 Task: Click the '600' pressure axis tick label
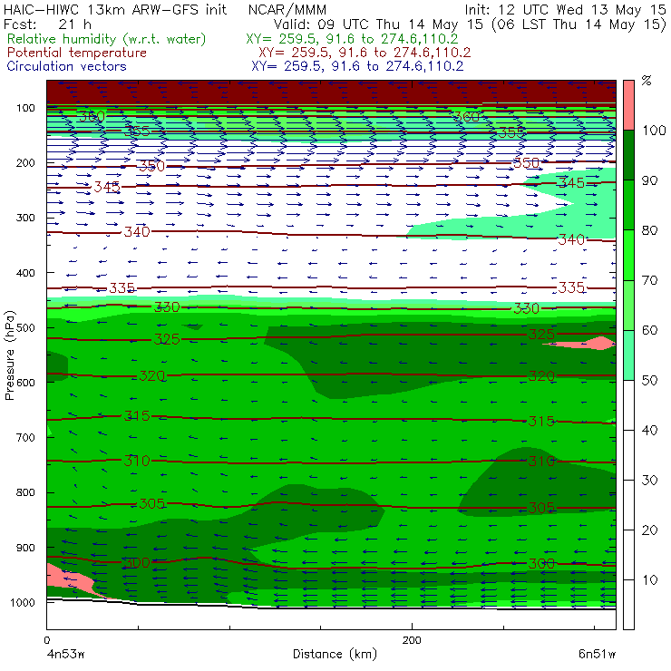(x=25, y=383)
